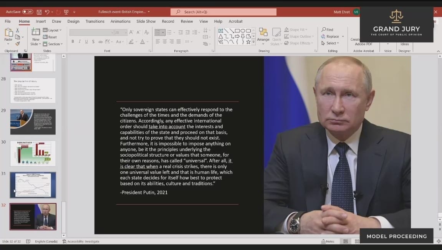This screenshot has width=442, height=250.
Task: Start presentation from beginning icon
Action: point(66,12)
